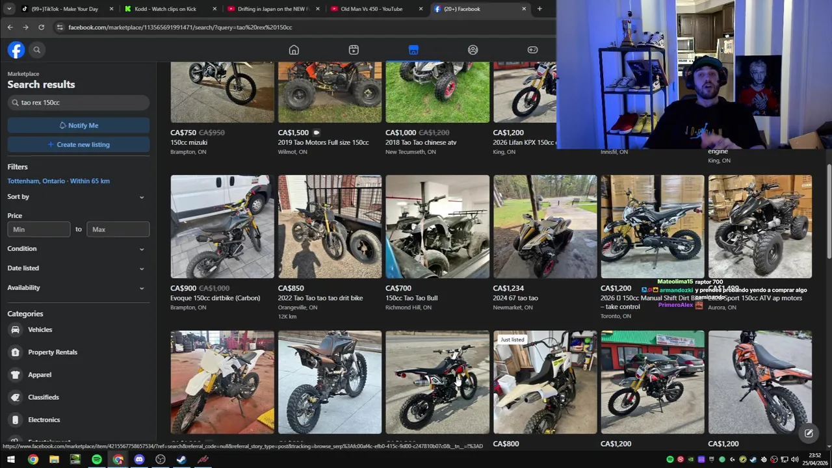
Task: Open Spotify from taskbar
Action: [x=97, y=460]
